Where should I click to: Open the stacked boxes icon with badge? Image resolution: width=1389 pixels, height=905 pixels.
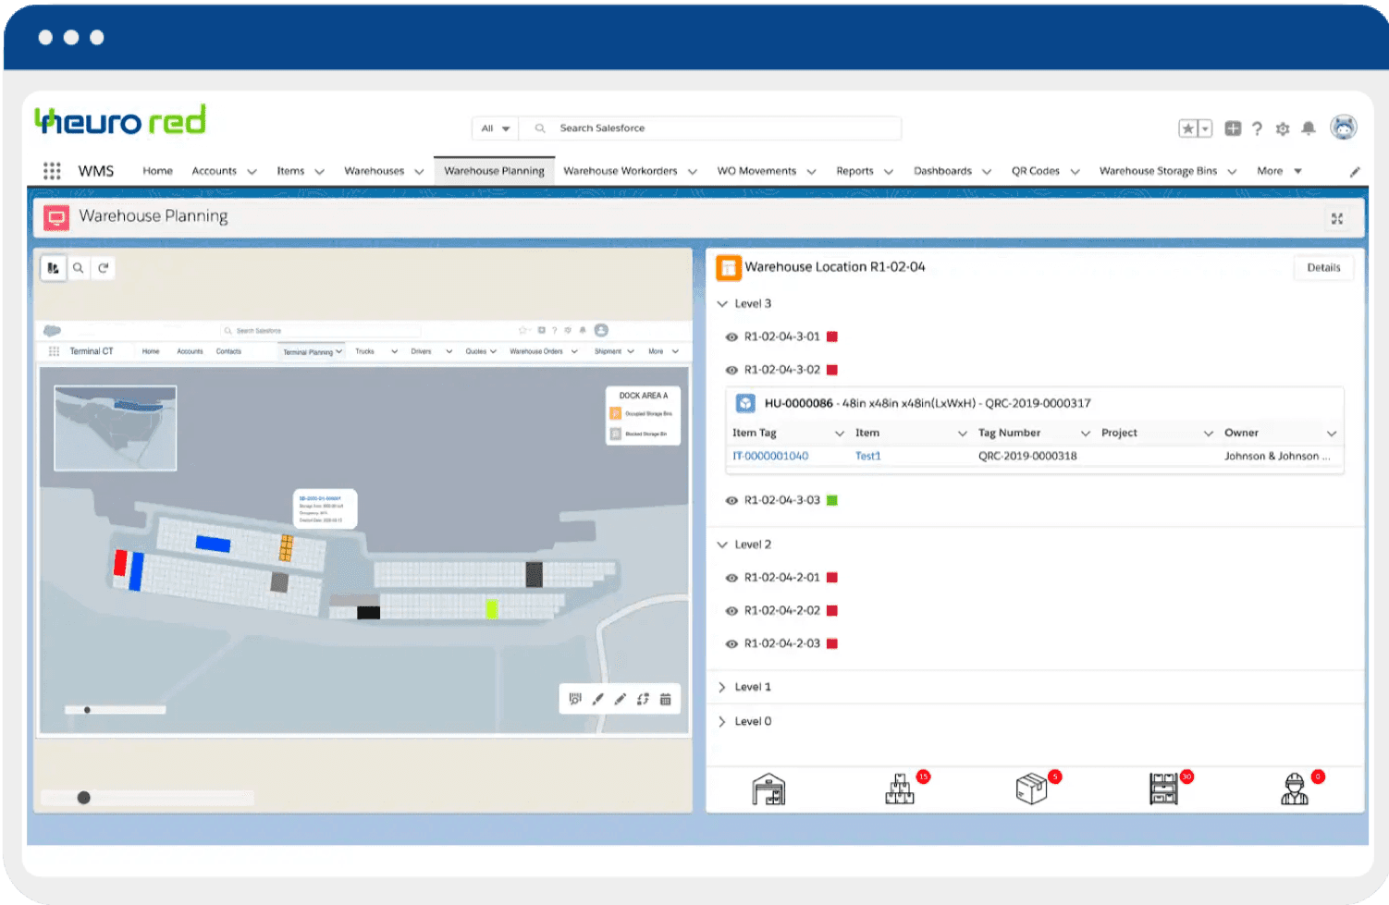point(900,790)
